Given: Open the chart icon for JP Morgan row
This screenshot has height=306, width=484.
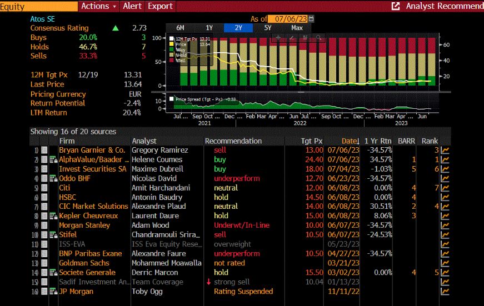Looking at the screenshot, I should pyautogui.click(x=445, y=292).
